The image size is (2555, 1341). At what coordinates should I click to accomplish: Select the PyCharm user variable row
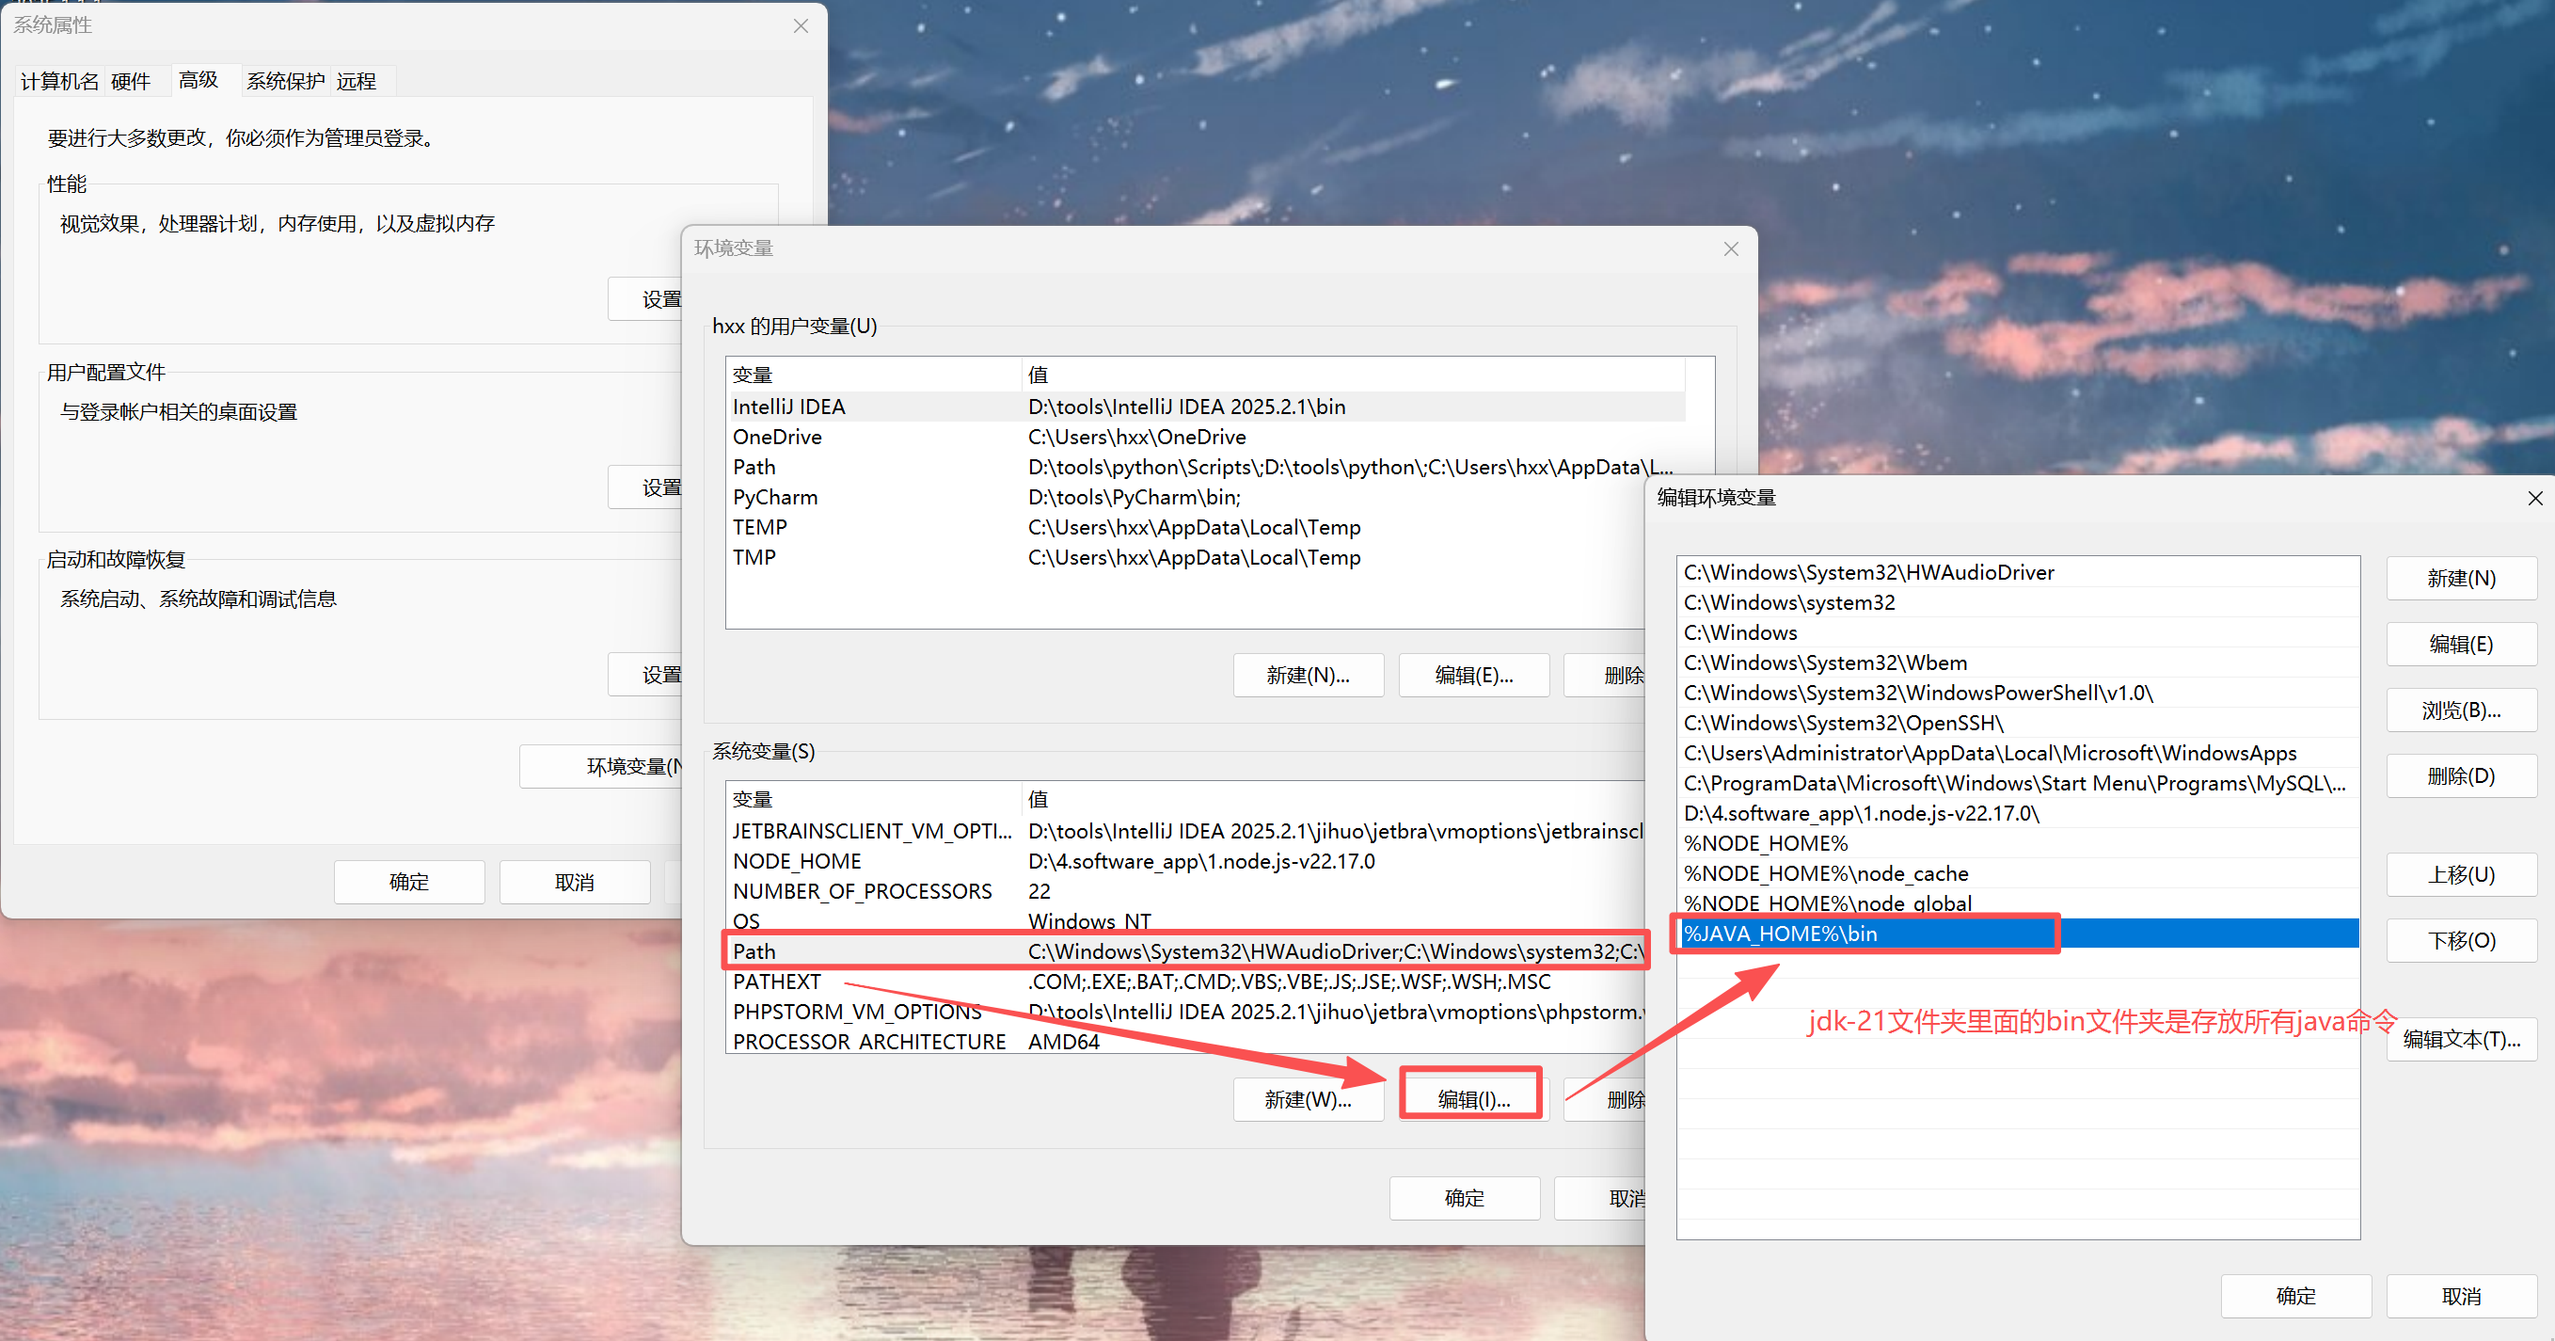click(x=774, y=497)
